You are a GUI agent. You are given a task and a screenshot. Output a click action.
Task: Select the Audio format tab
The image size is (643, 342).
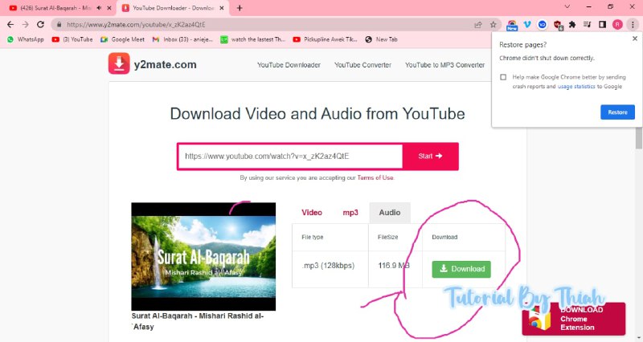(x=390, y=213)
